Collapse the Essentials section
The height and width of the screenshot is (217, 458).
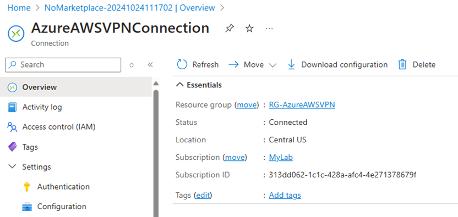click(x=181, y=85)
